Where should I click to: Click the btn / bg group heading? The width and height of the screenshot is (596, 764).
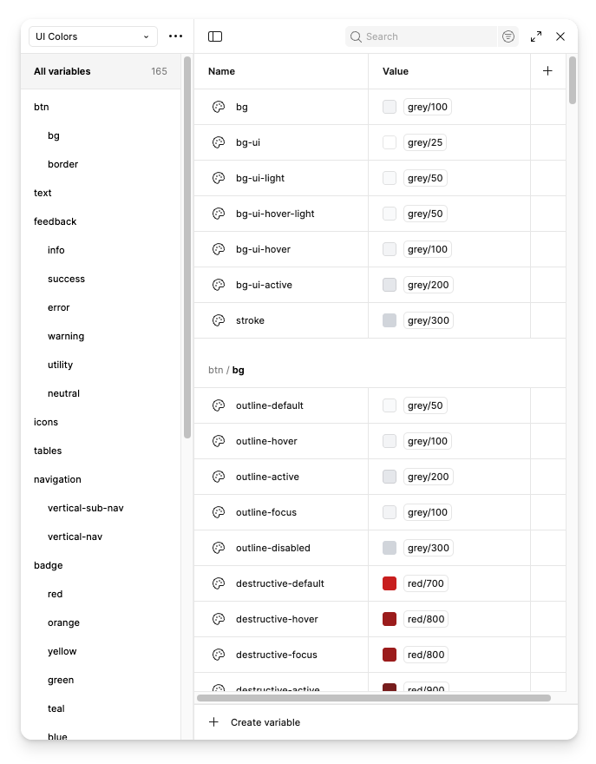pyautogui.click(x=226, y=370)
